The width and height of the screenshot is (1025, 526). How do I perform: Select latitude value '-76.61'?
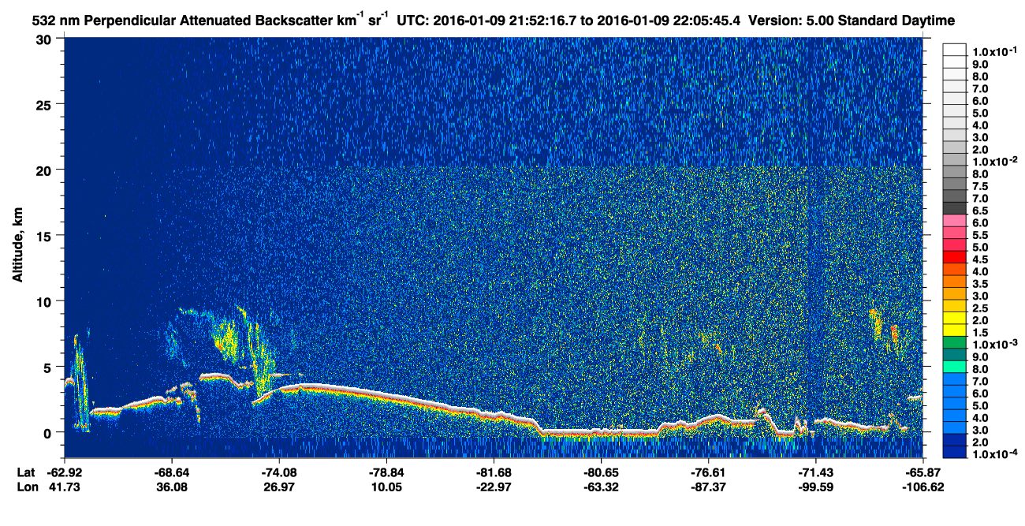point(708,472)
